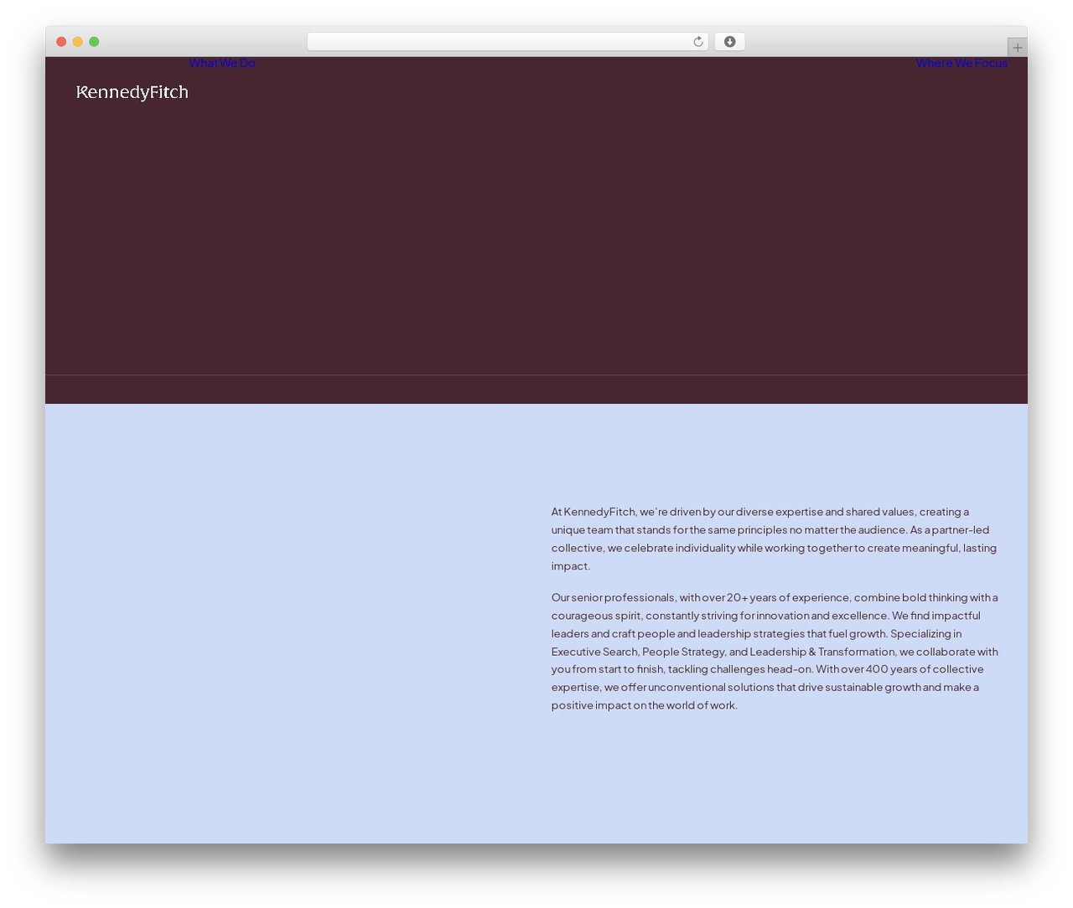This screenshot has width=1073, height=908.
Task: Minimize the window with the yellow button
Action: coord(77,42)
